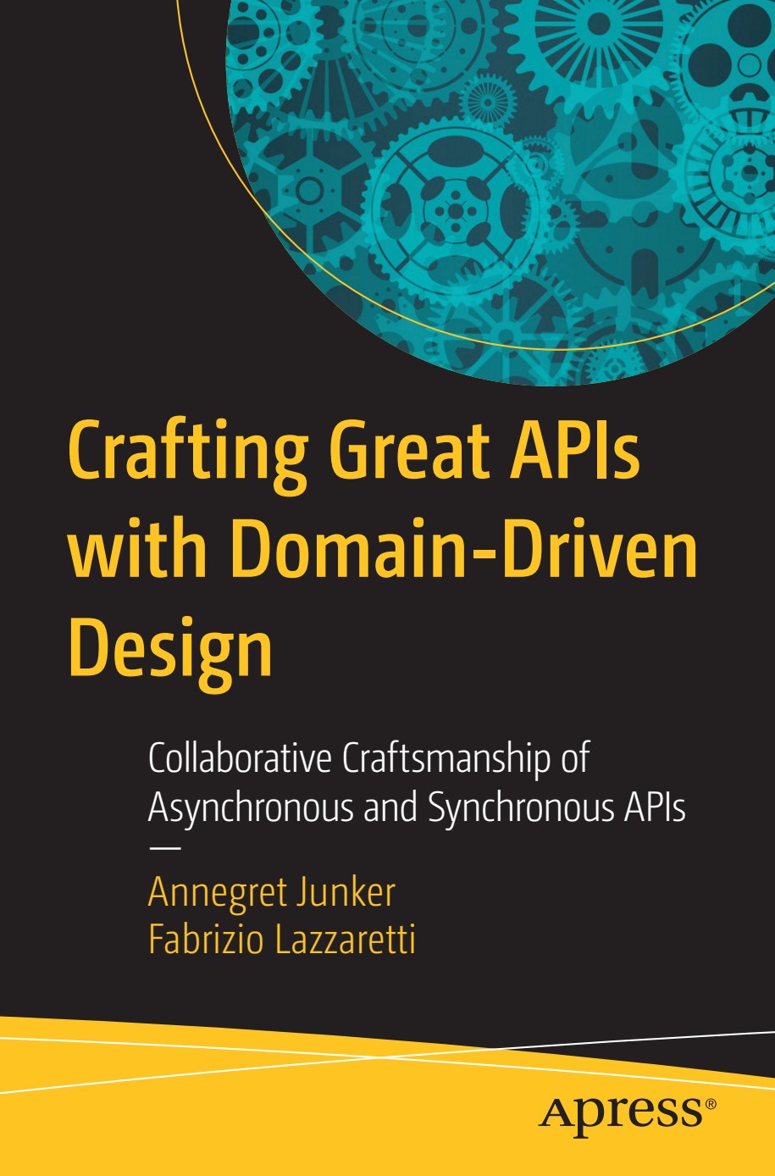Screen dimensions: 775x1176
Task: Click author name "Fabrizio Lazzaretti"
Action: (282, 940)
